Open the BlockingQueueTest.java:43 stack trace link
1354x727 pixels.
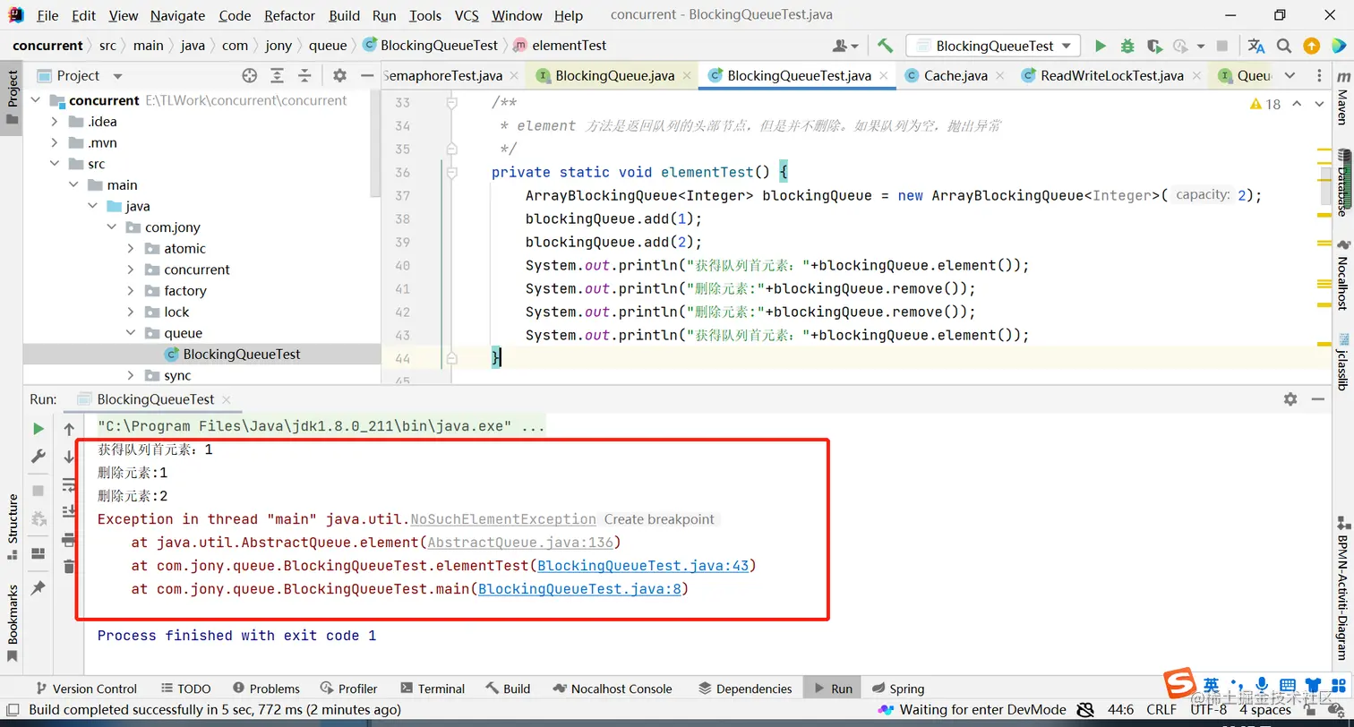coord(643,566)
